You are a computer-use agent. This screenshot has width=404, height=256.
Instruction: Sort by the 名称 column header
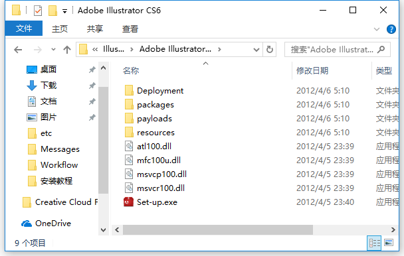(131, 70)
